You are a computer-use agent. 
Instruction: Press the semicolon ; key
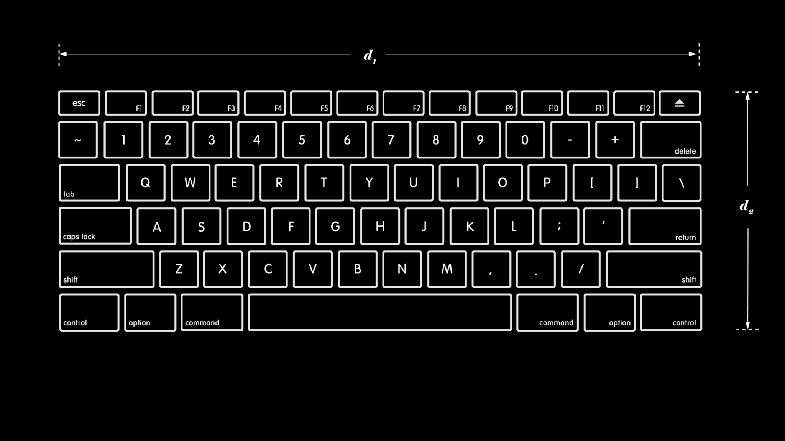tap(558, 225)
